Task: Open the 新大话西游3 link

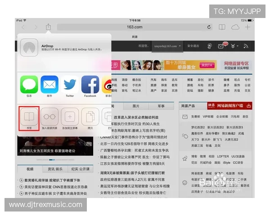Action: pos(235,127)
